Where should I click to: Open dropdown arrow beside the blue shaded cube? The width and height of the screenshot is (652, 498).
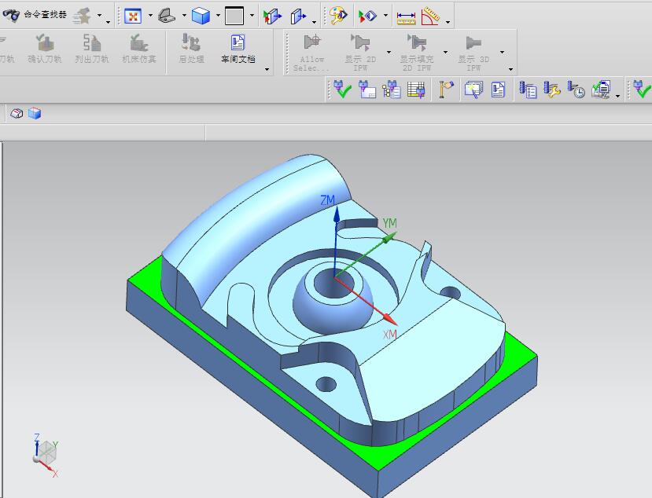point(219,16)
